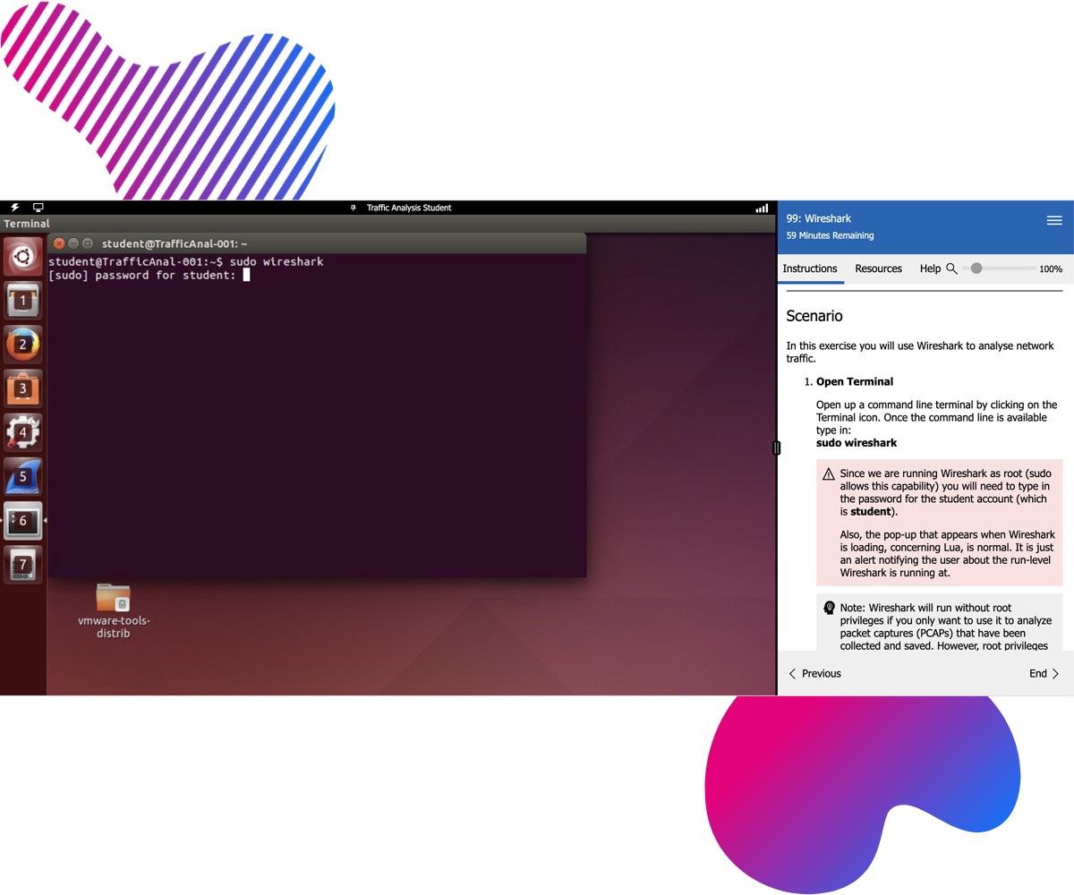Click the 'Scenario' heading
The width and height of the screenshot is (1074, 895).
pos(814,316)
